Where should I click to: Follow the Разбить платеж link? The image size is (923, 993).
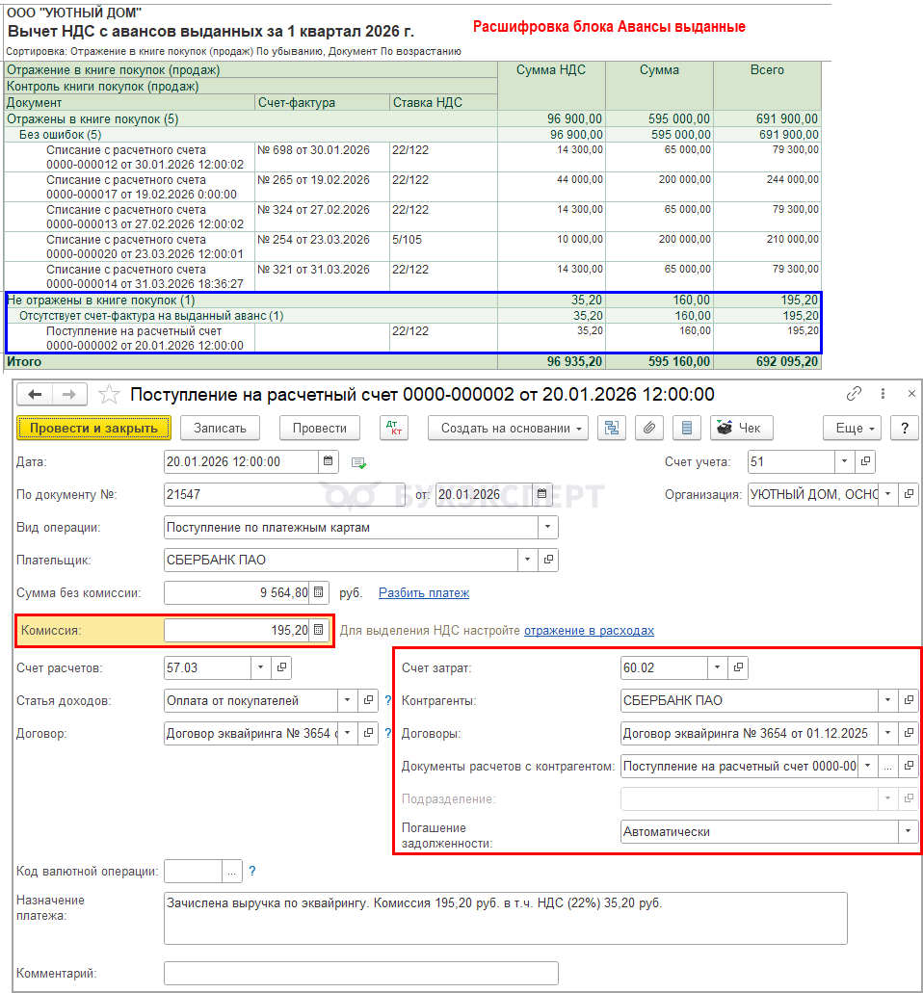click(x=424, y=593)
